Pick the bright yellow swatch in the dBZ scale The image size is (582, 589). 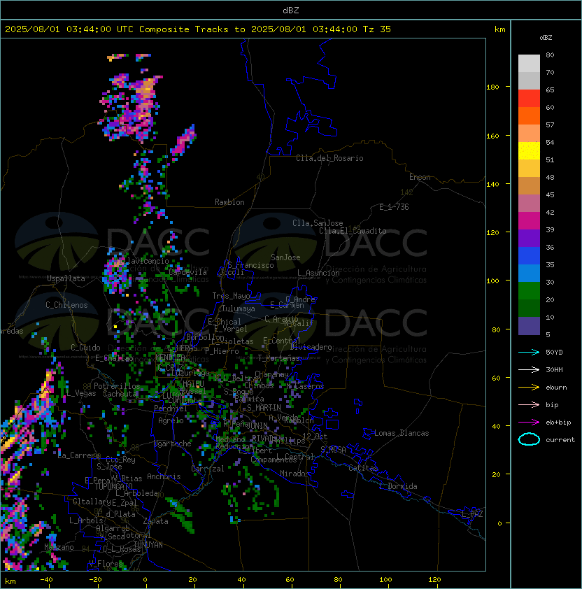(529, 151)
